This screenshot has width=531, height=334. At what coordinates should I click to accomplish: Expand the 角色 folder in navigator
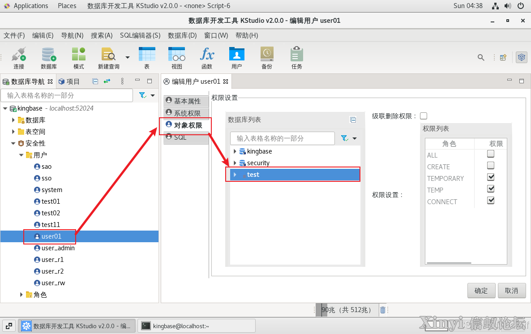[x=21, y=295]
